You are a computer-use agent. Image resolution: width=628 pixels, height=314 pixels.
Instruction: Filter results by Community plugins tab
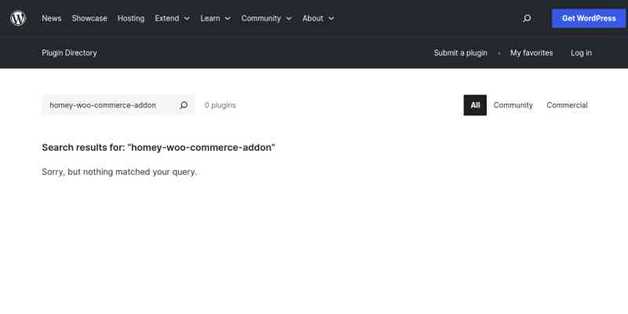[513, 105]
